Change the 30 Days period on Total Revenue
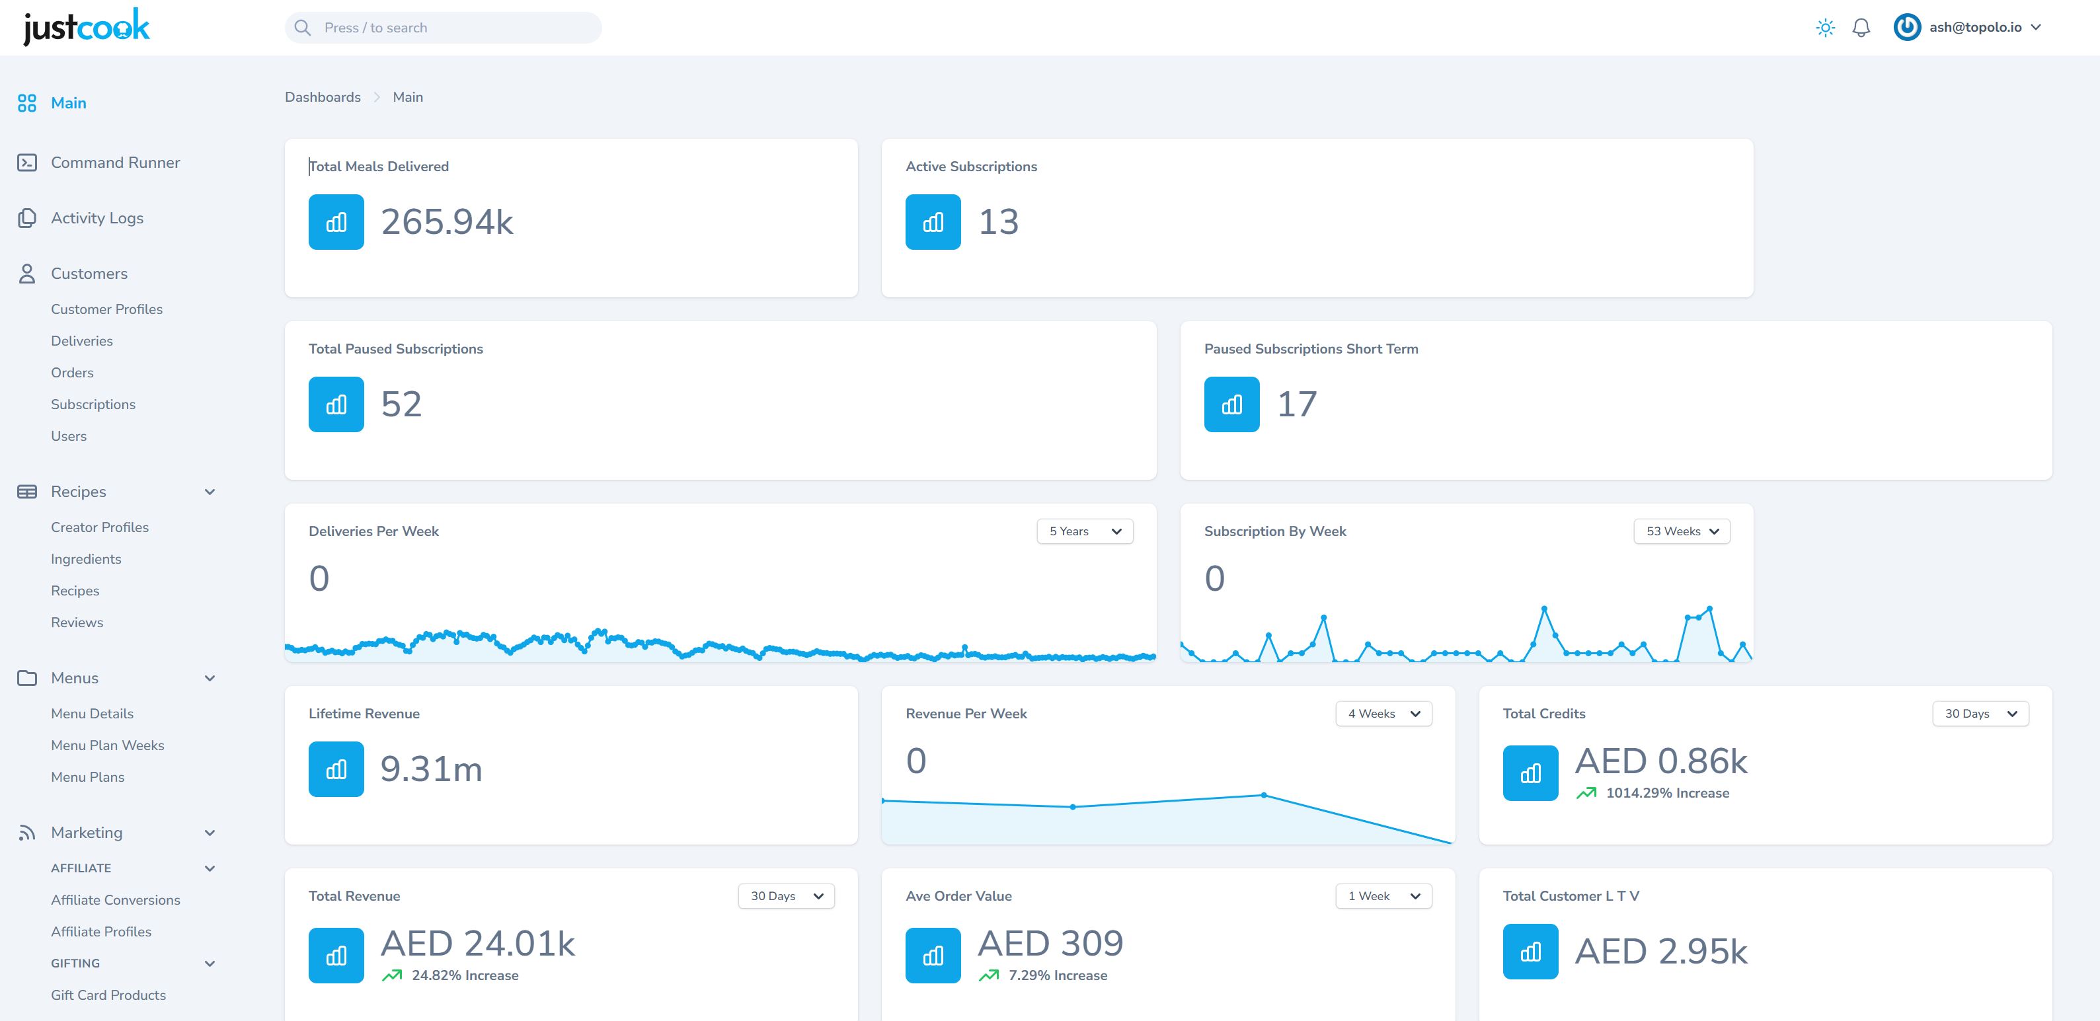This screenshot has width=2100, height=1021. [x=785, y=895]
